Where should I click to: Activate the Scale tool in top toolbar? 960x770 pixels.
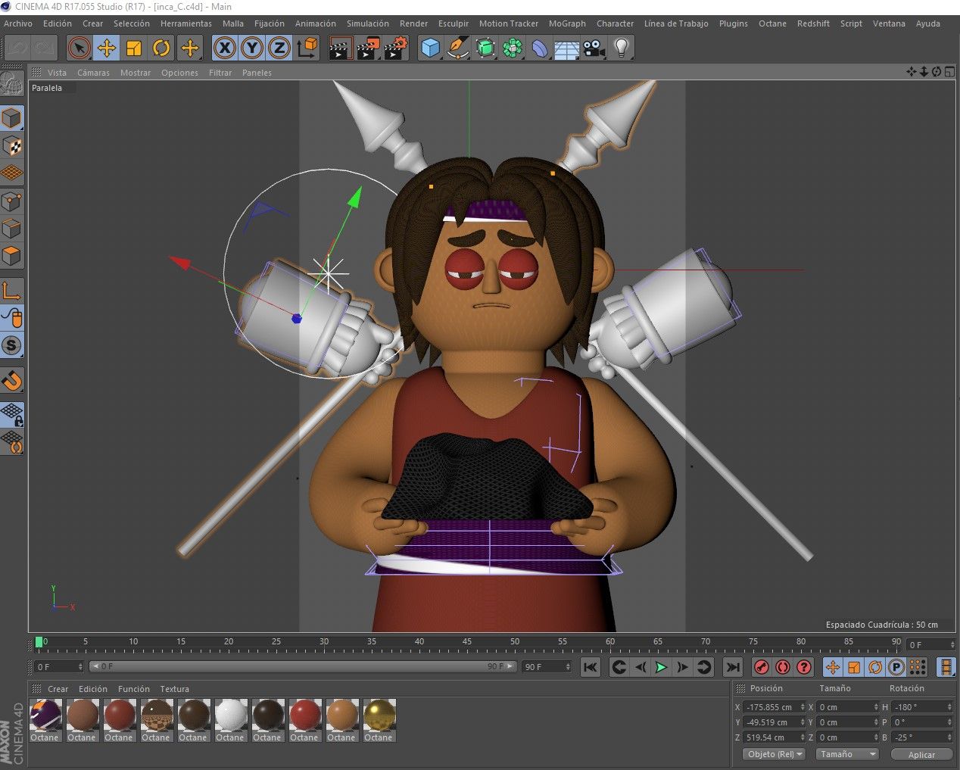(134, 48)
